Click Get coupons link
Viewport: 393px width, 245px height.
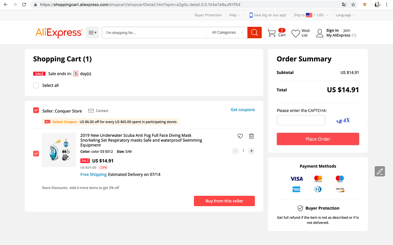(243, 110)
